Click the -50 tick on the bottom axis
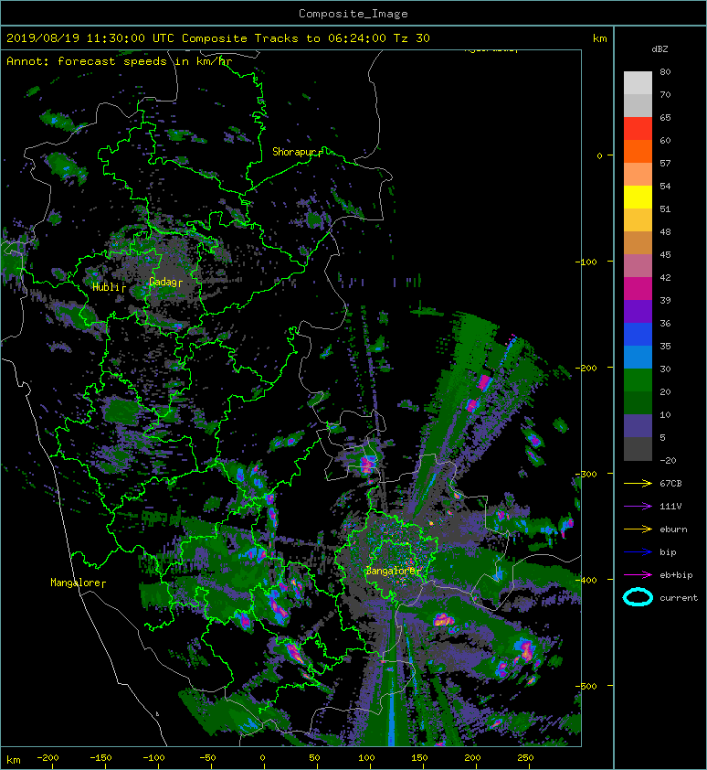 [x=207, y=758]
